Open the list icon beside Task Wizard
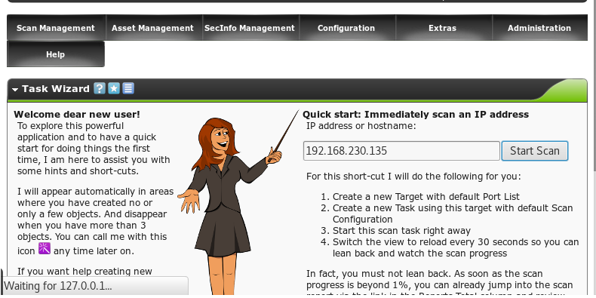Screen dimensions: 596x298 coord(128,88)
